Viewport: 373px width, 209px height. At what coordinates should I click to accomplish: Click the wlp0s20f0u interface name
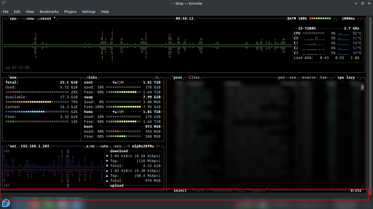point(143,146)
